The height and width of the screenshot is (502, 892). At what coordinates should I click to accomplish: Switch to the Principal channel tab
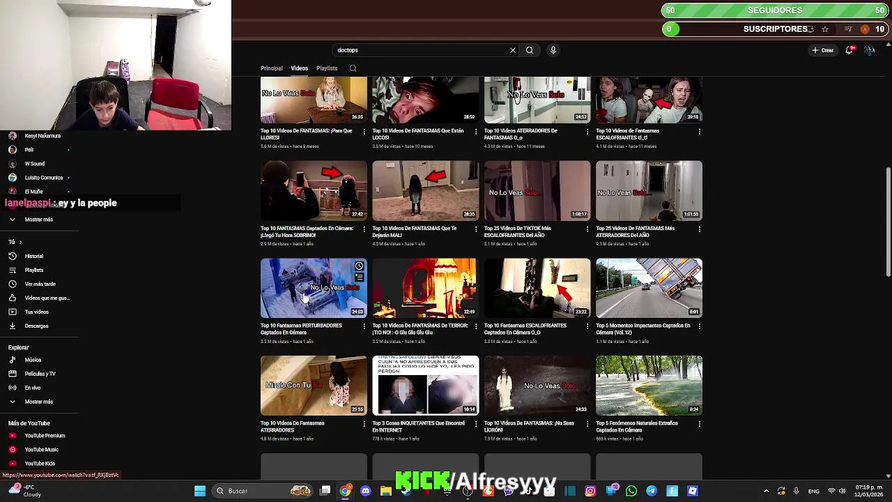272,68
